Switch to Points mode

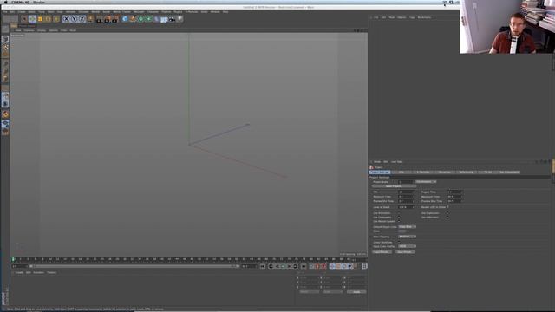coord(5,64)
